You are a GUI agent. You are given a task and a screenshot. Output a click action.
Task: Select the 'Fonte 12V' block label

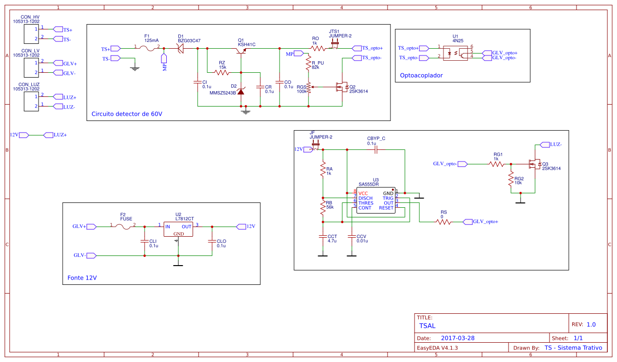pos(81,278)
